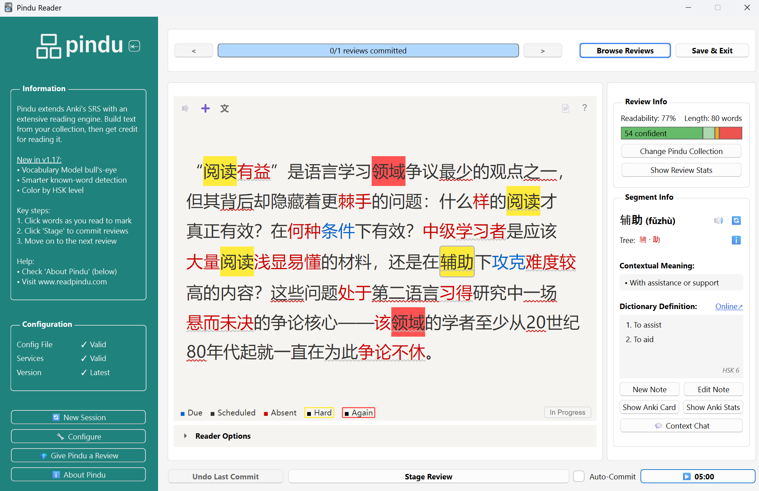
Task: Click the New in v1.17 link
Action: pos(39,160)
